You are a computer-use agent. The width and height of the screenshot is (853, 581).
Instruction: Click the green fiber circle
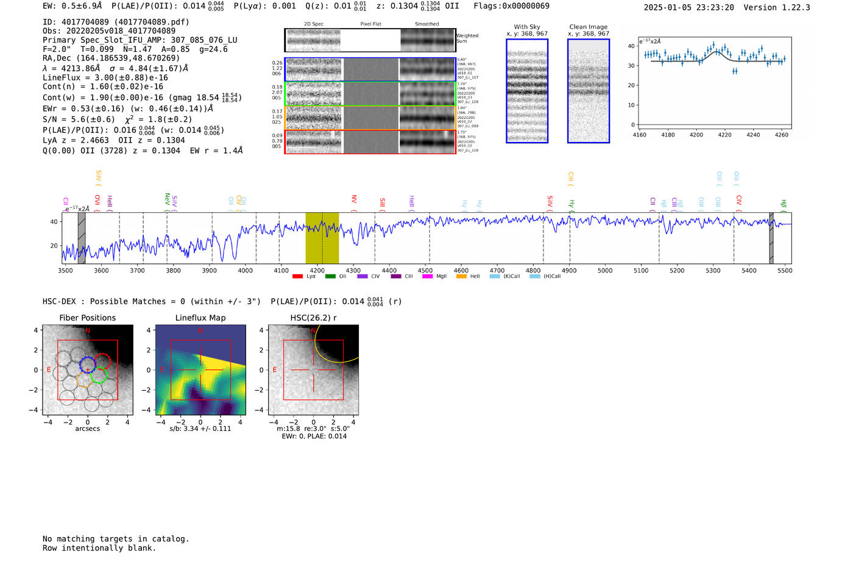[x=99, y=375]
